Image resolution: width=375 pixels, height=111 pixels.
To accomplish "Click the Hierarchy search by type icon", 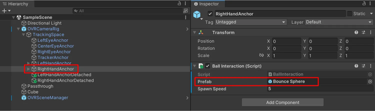I will coord(185,11).
